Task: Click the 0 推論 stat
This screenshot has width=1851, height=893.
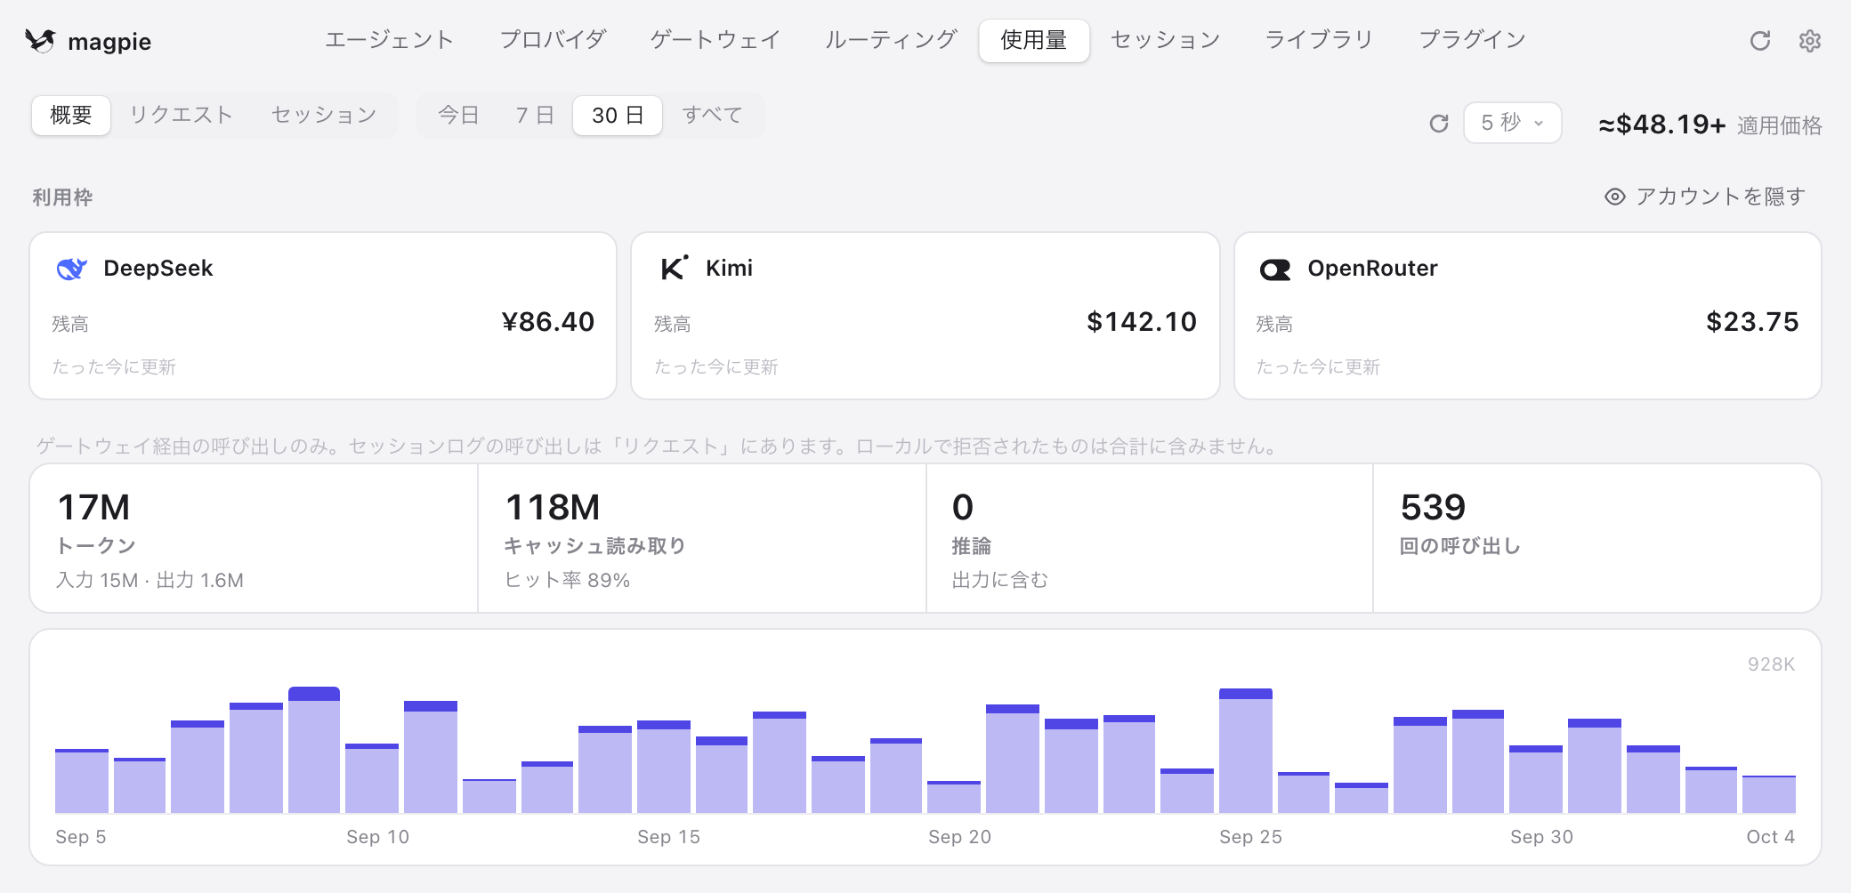Action: tap(1150, 538)
